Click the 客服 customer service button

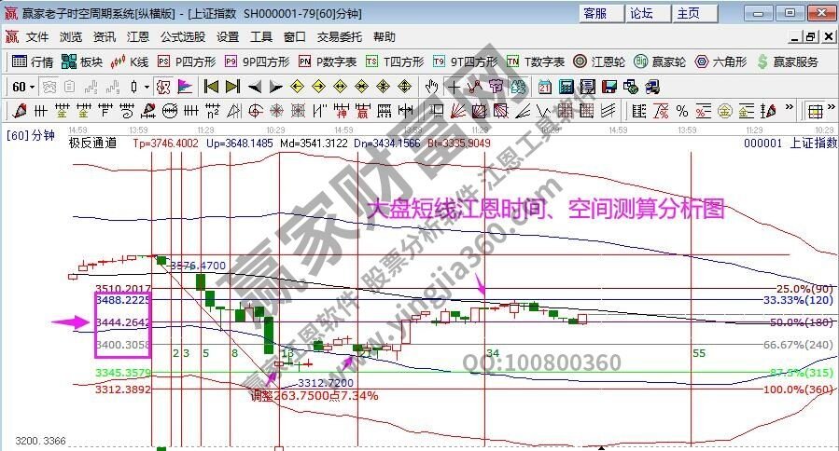[601, 13]
